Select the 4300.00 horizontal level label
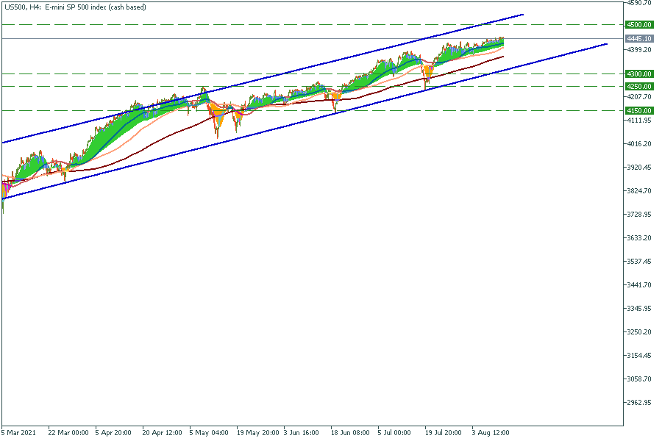662x441 pixels. click(x=638, y=73)
